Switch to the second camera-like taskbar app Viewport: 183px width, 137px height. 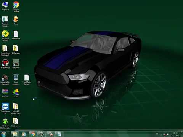50,134
